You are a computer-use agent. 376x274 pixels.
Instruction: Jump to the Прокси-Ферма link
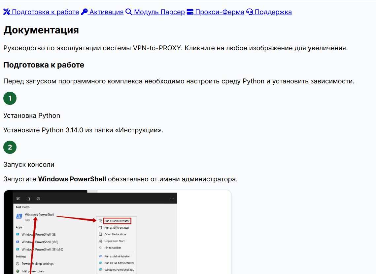click(216, 12)
